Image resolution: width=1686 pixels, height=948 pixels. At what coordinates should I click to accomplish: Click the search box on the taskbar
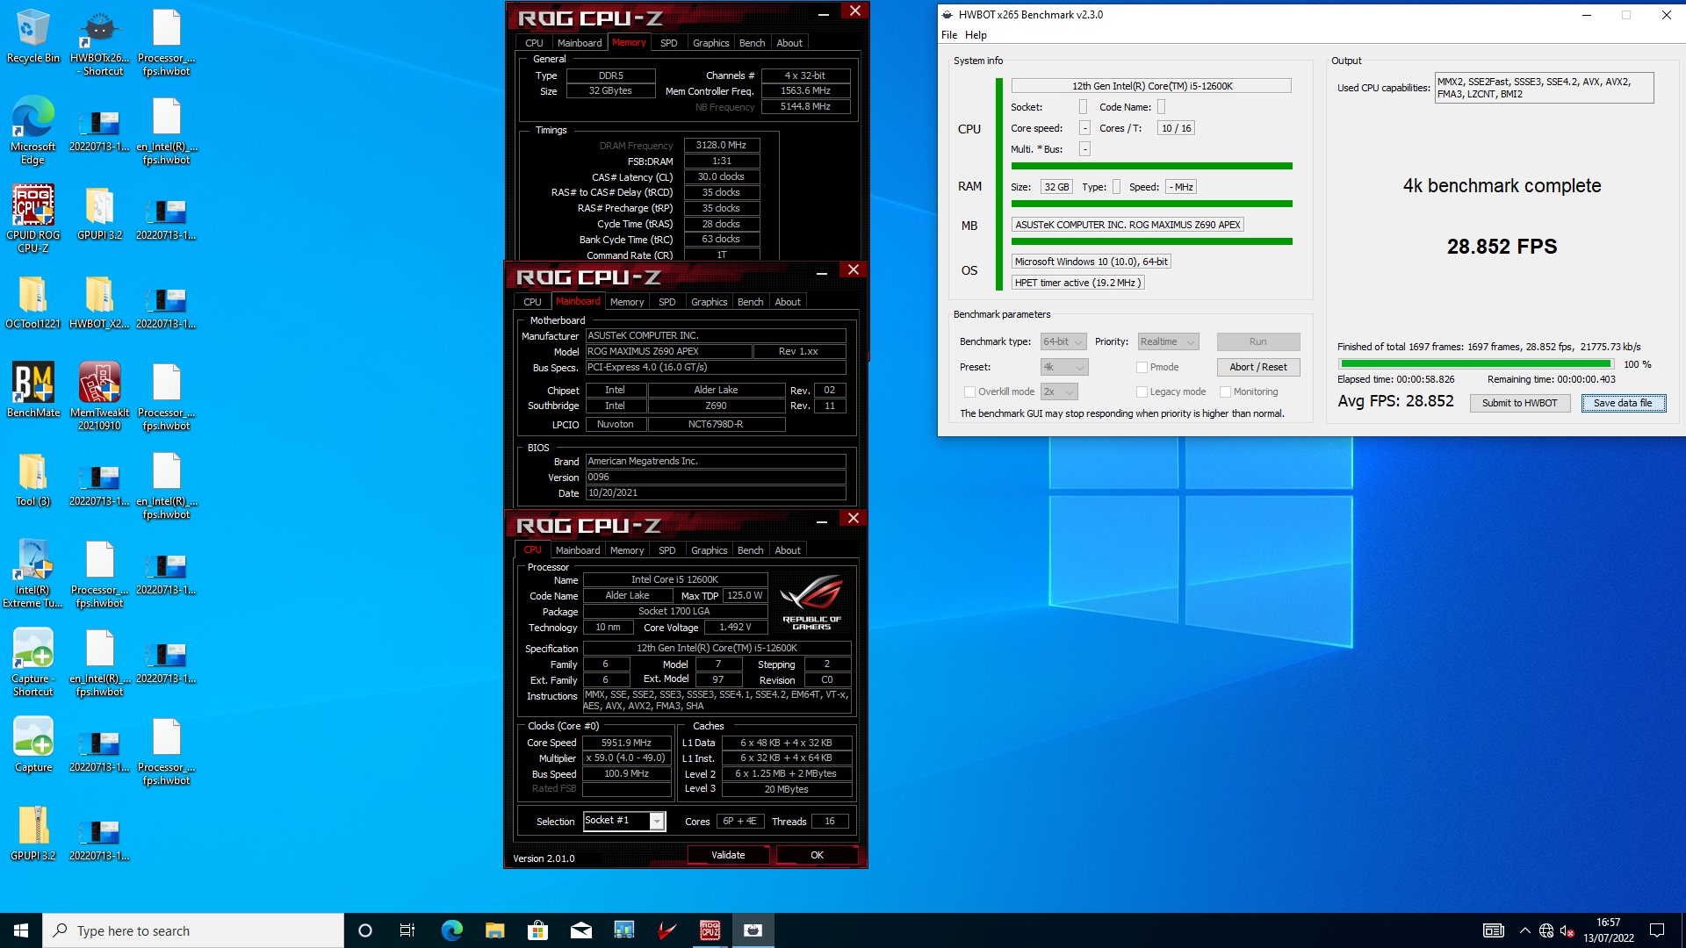click(x=193, y=930)
